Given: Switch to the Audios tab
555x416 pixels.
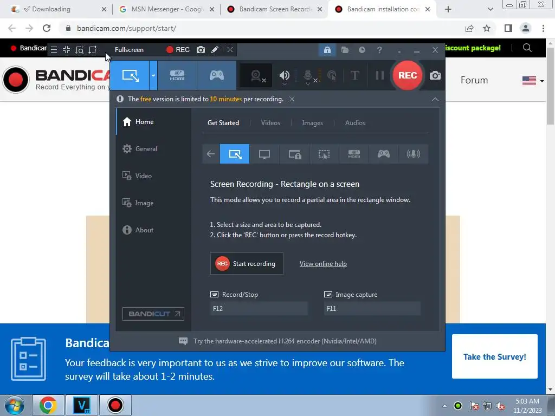Looking at the screenshot, I should point(355,123).
